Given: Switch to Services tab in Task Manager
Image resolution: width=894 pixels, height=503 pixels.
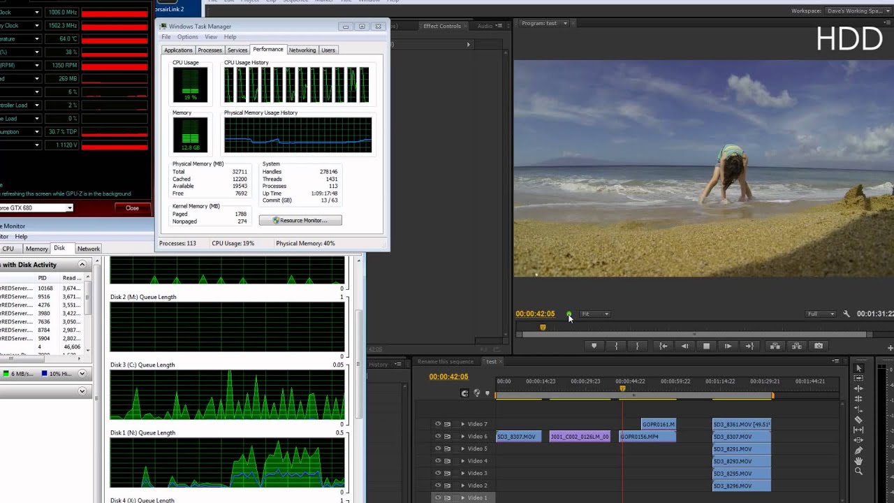Looking at the screenshot, I should click(237, 50).
